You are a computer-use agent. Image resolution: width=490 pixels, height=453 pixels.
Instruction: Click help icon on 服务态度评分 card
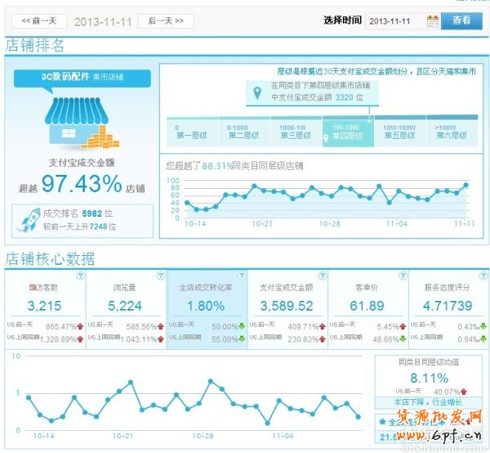[480, 276]
